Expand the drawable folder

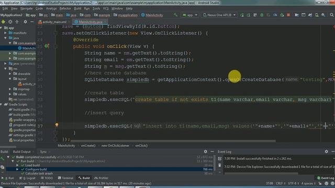pyautogui.click(x=10, y=74)
